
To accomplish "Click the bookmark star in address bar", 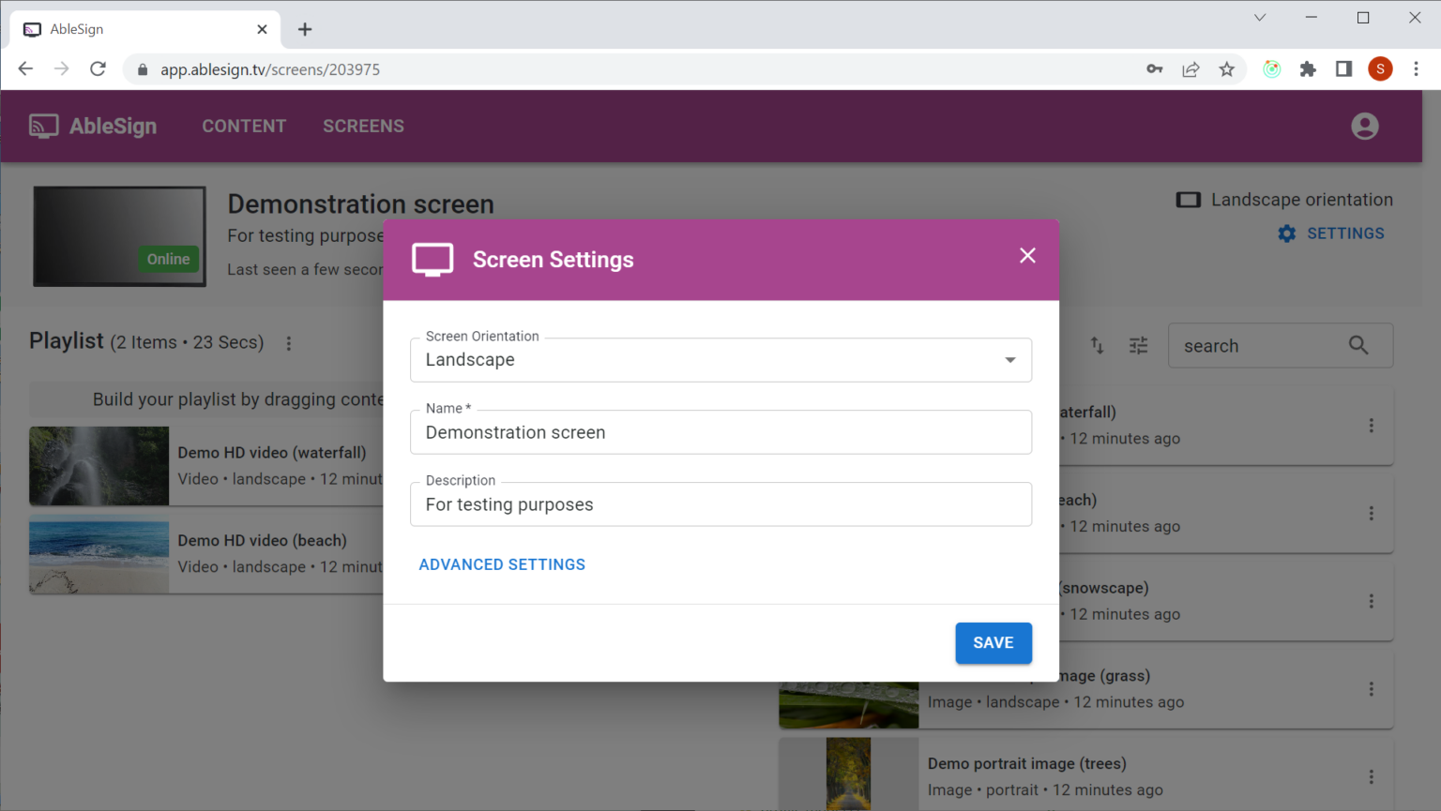I will coord(1227,68).
